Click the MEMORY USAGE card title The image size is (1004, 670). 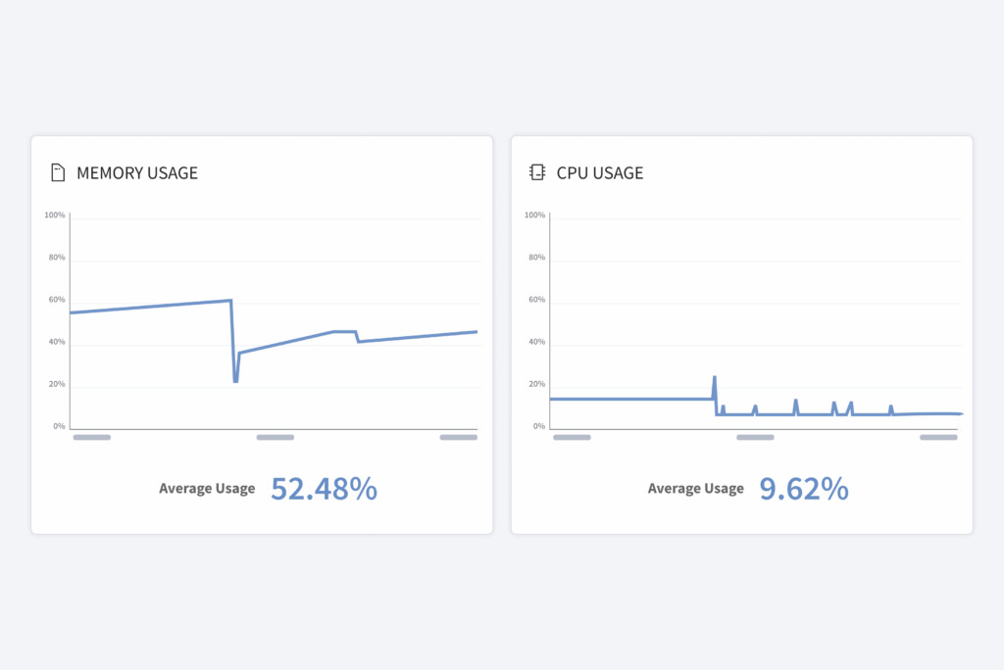pyautogui.click(x=137, y=172)
